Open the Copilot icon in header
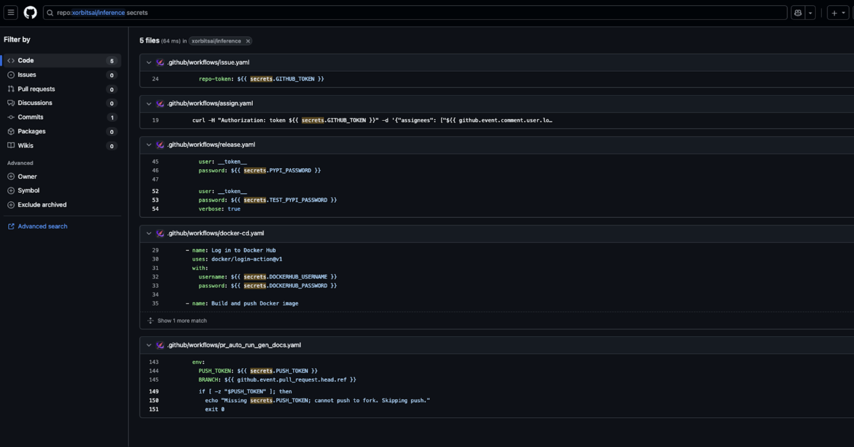The height and width of the screenshot is (447, 854). [798, 13]
